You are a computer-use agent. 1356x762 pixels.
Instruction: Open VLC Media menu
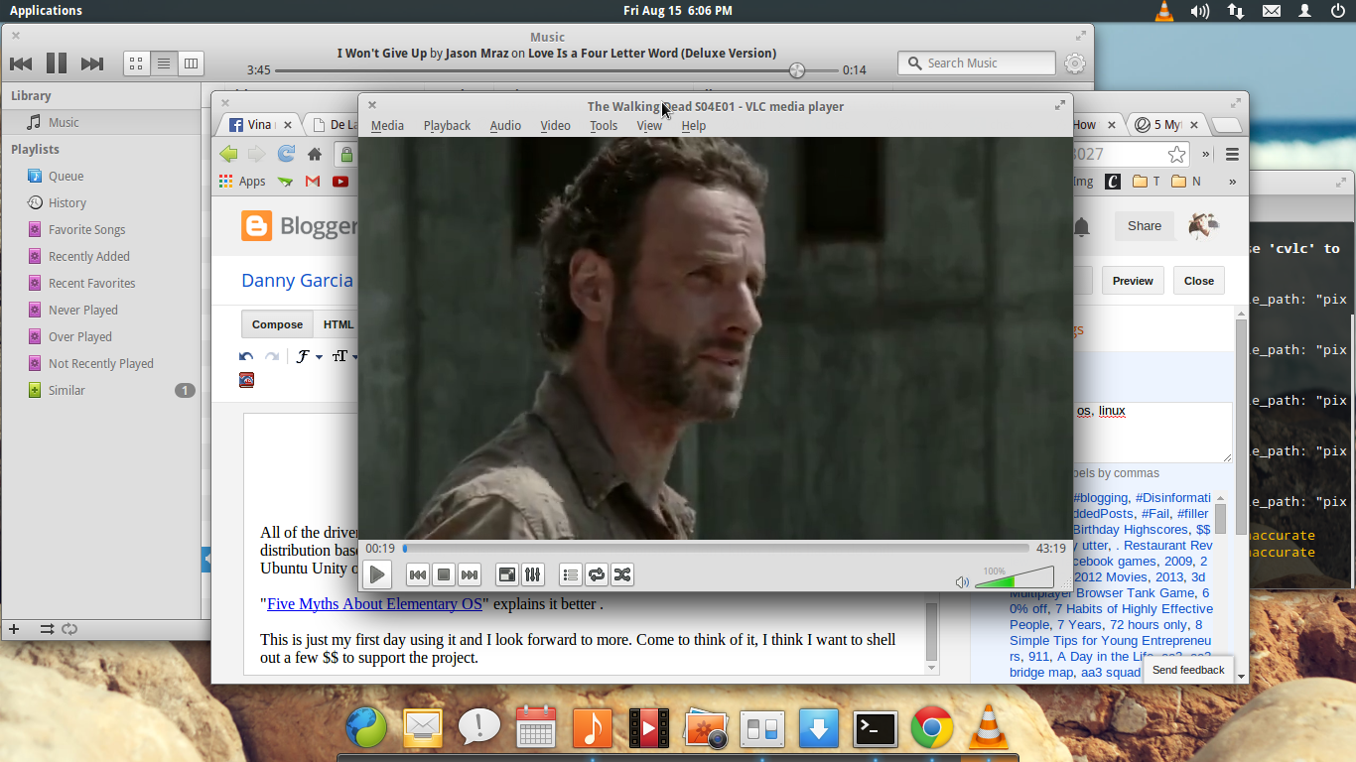(387, 126)
